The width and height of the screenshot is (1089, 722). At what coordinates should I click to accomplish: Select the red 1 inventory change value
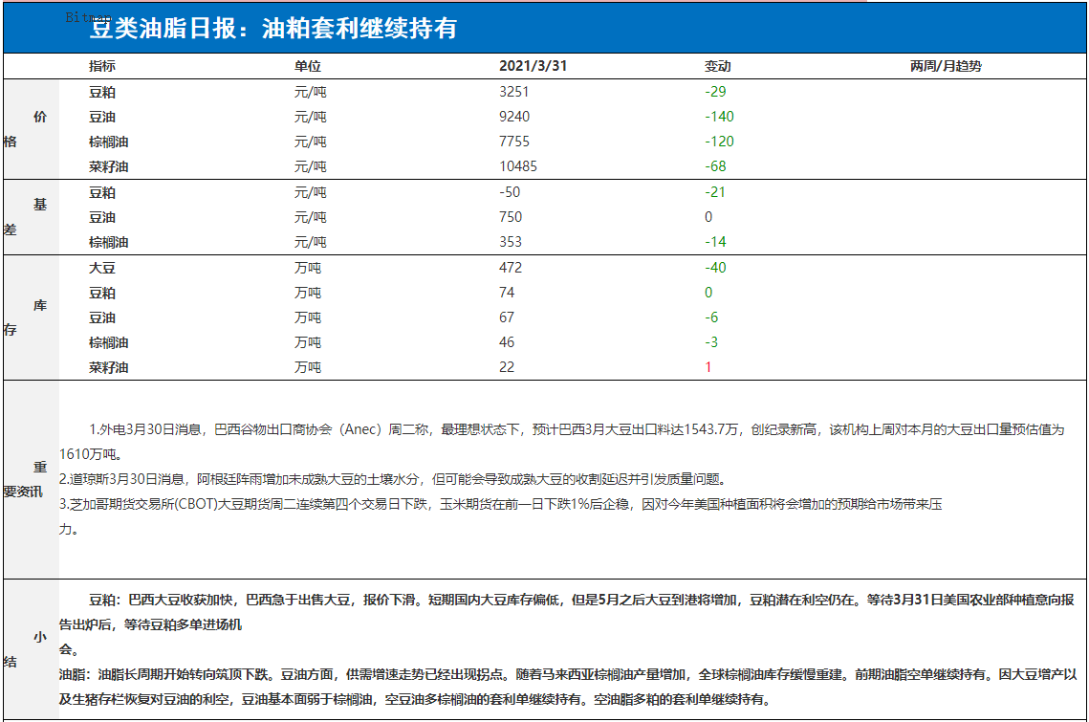tap(708, 367)
